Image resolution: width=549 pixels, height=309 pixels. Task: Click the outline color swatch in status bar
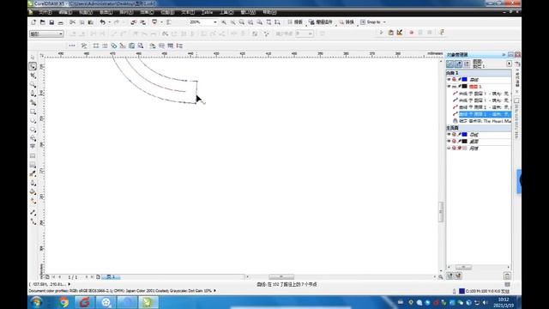462,291
